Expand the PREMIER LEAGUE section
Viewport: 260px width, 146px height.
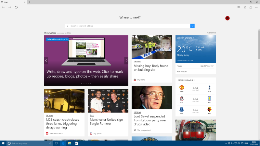186,80
